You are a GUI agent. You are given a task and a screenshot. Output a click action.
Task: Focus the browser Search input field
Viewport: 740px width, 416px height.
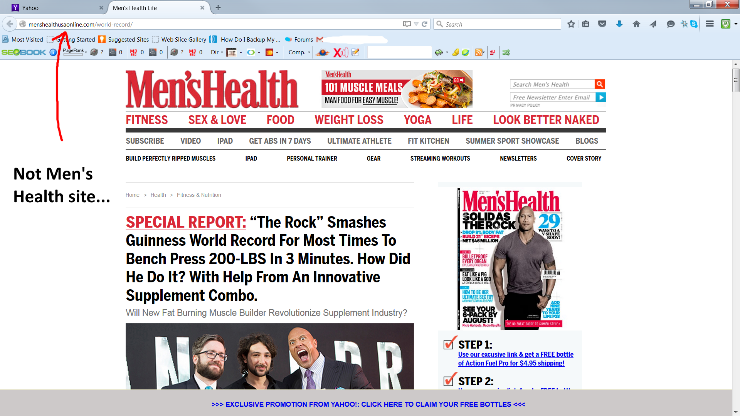coord(497,24)
